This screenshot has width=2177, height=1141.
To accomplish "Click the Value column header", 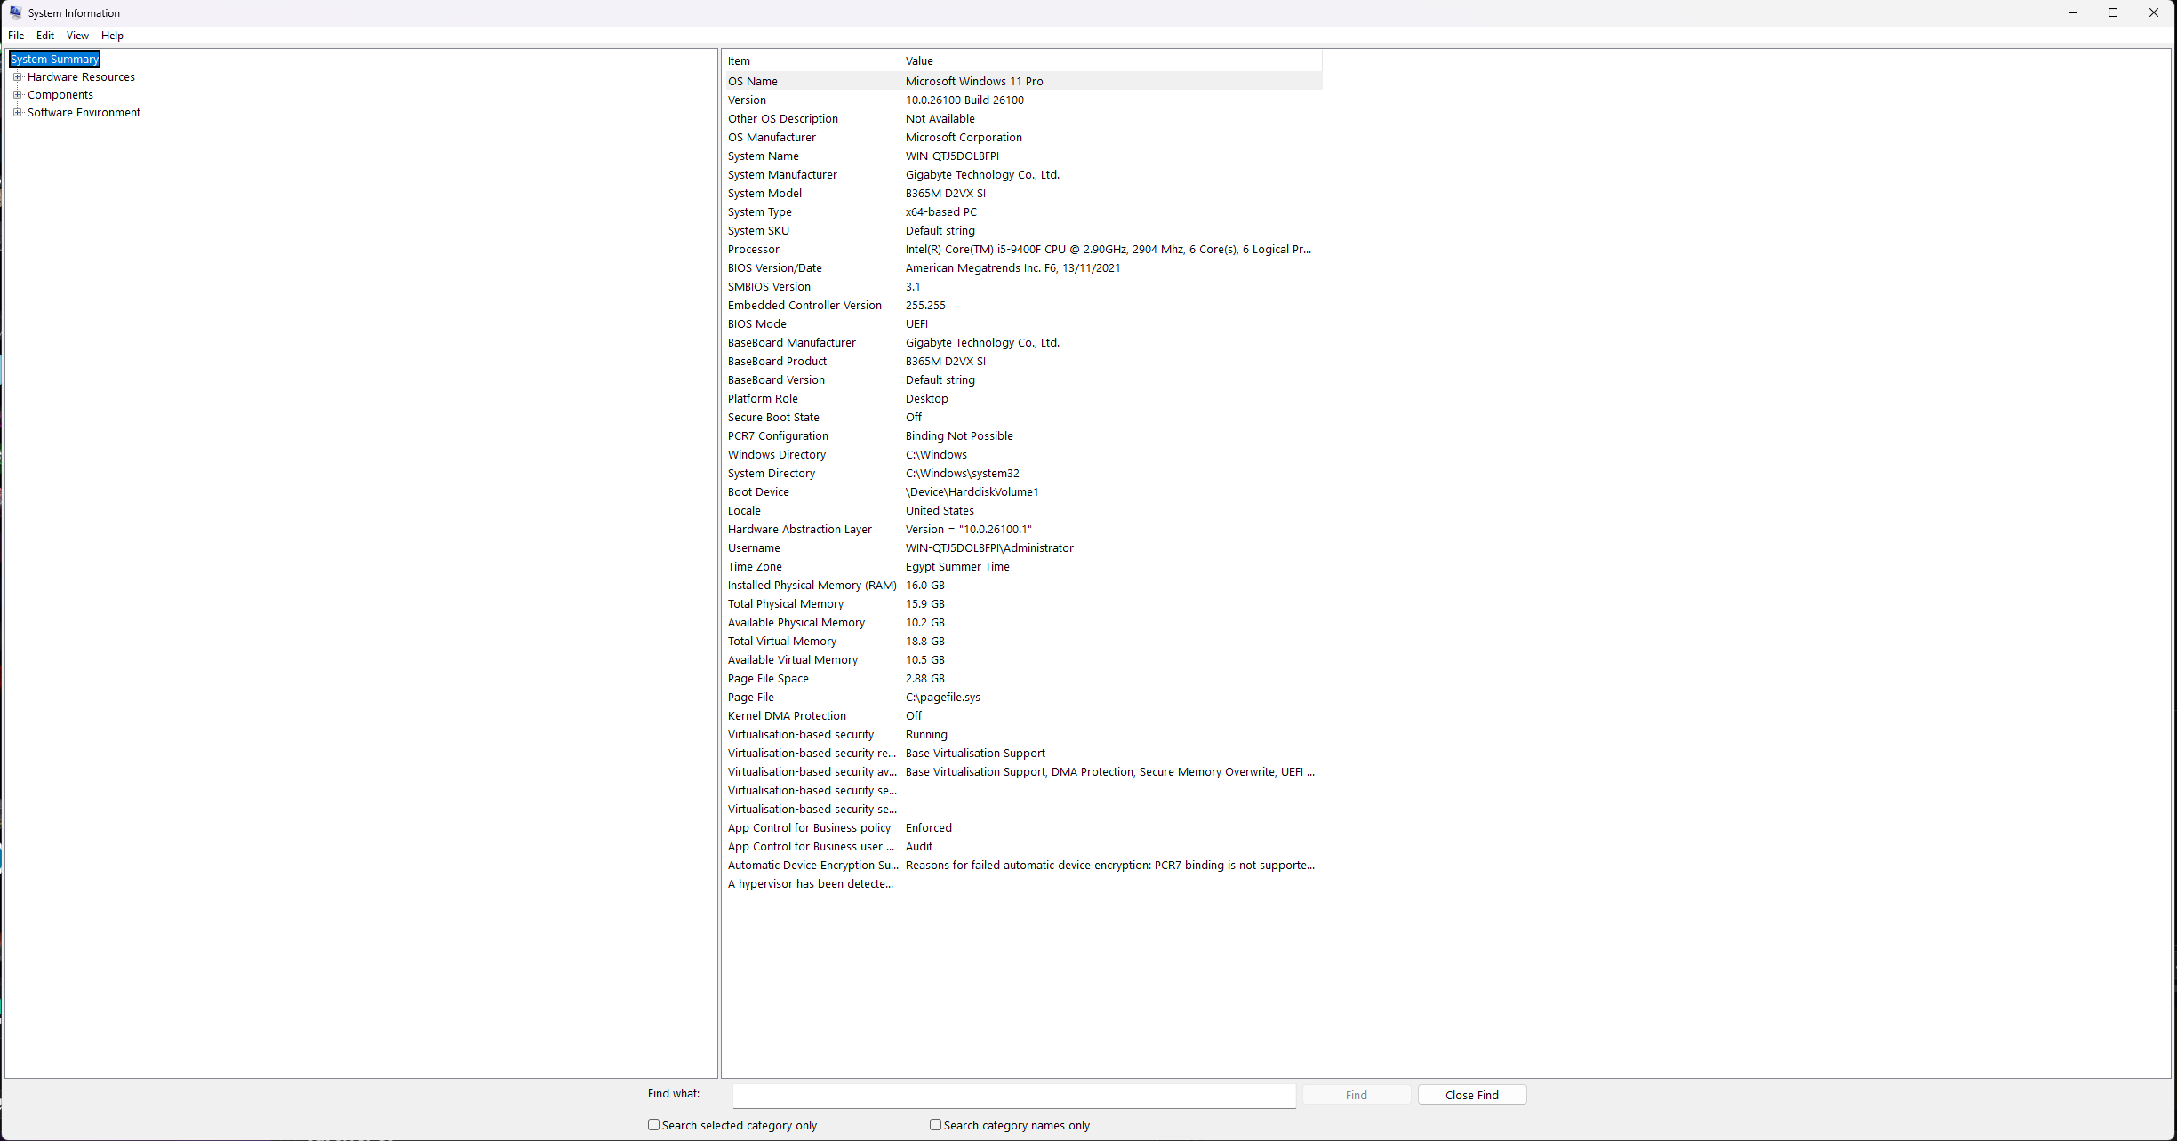I will pyautogui.click(x=1109, y=61).
